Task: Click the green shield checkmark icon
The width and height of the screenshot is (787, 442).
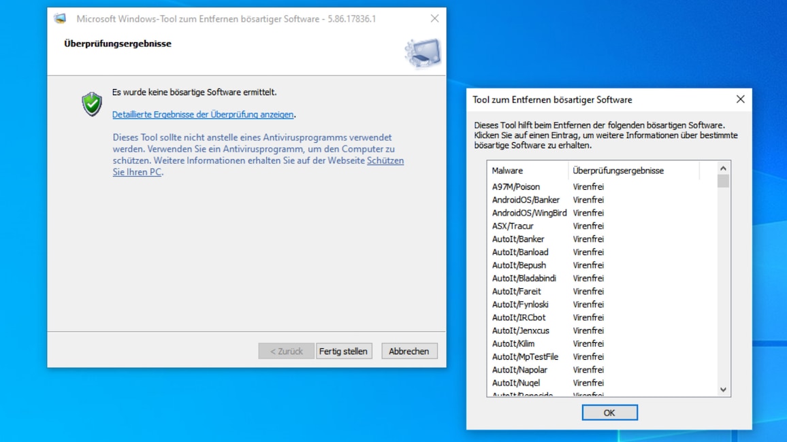Action: pos(92,104)
